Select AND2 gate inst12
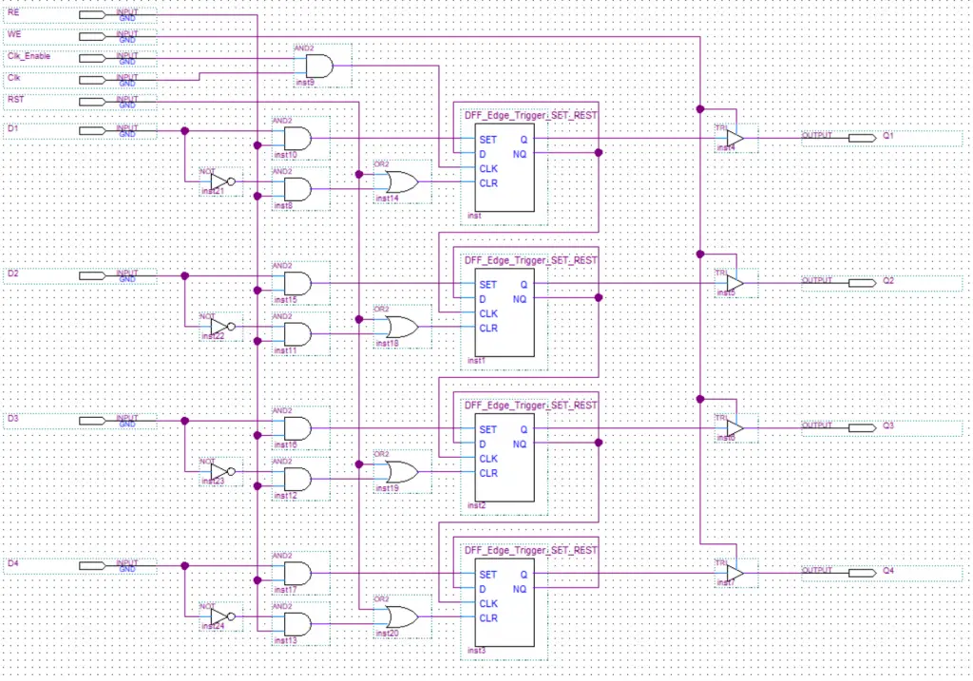The width and height of the screenshot is (973, 681). coord(297,480)
